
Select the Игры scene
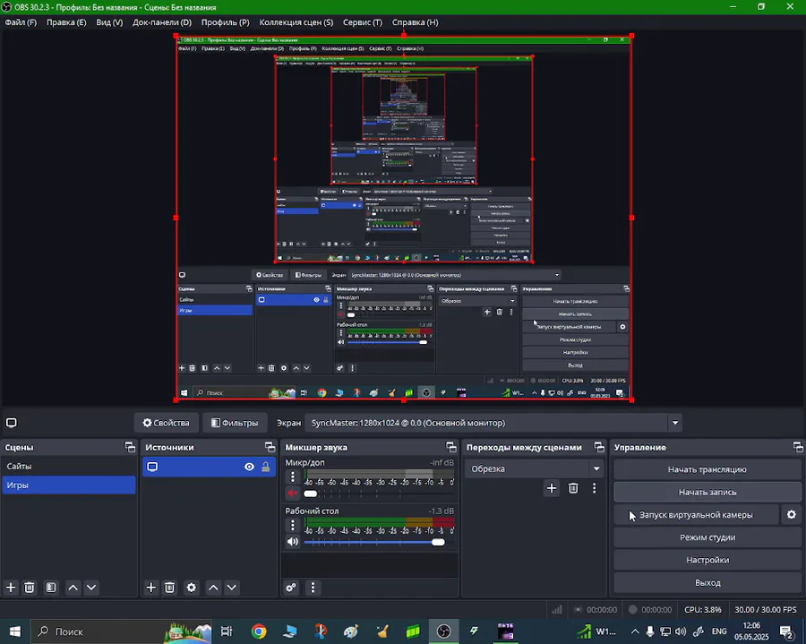(69, 485)
